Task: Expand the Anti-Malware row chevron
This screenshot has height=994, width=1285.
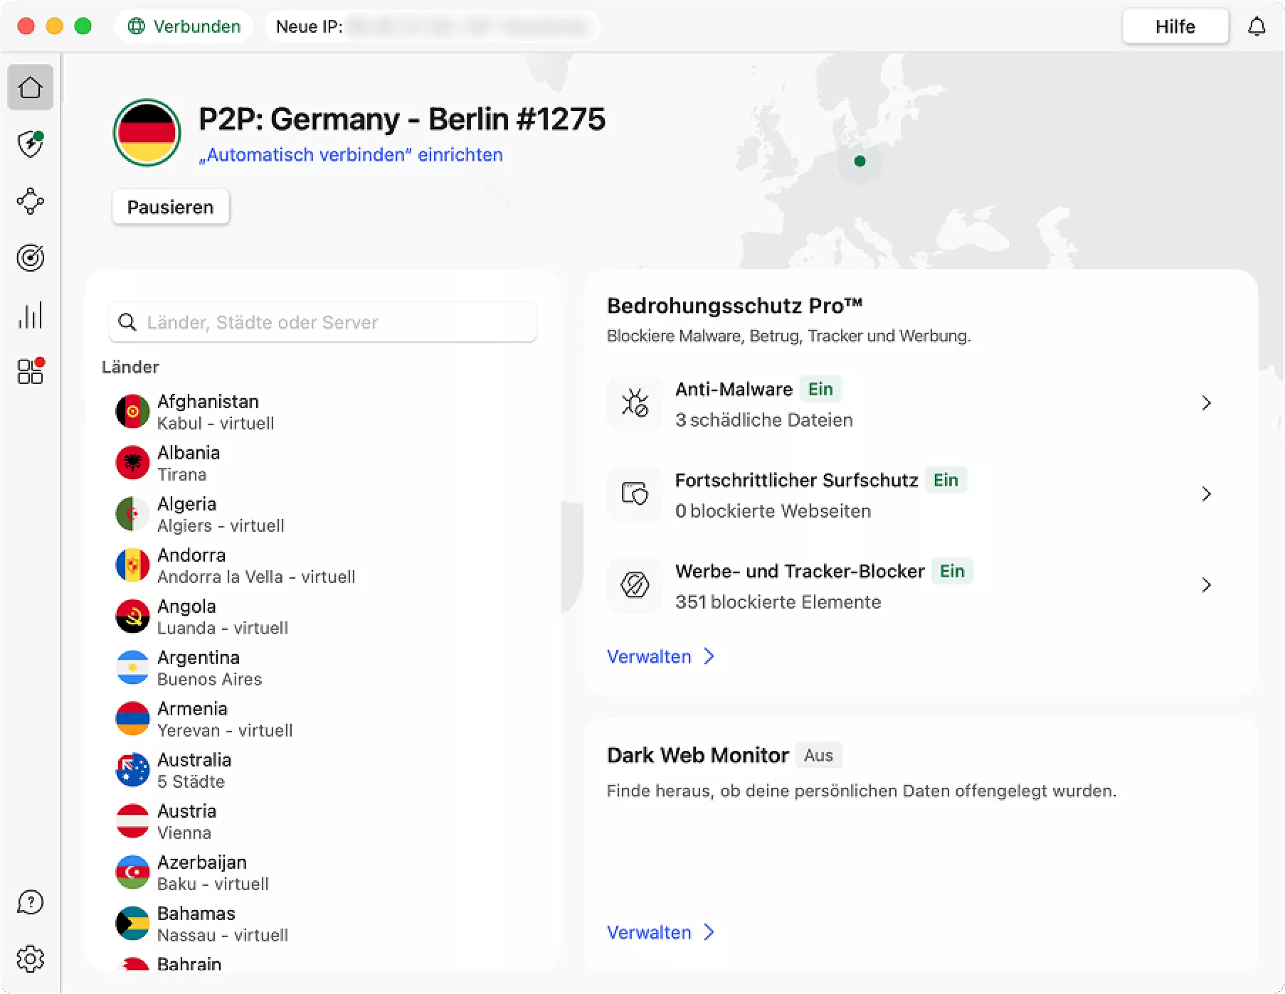Action: coord(1206,403)
